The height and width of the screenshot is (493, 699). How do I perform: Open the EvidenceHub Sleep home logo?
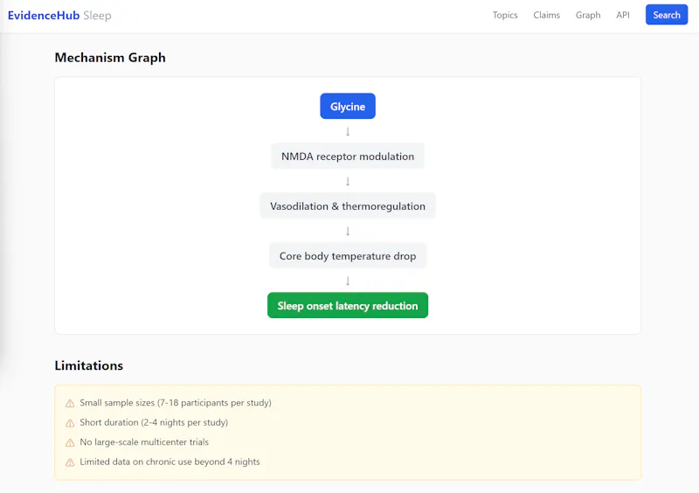[59, 15]
